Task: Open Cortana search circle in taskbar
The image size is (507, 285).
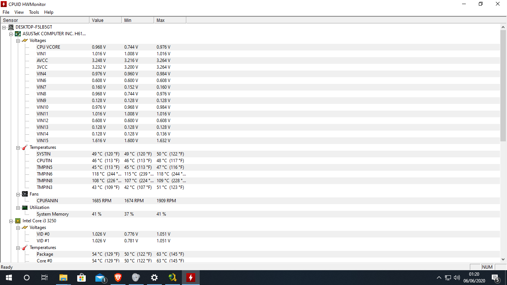Action: (27, 278)
